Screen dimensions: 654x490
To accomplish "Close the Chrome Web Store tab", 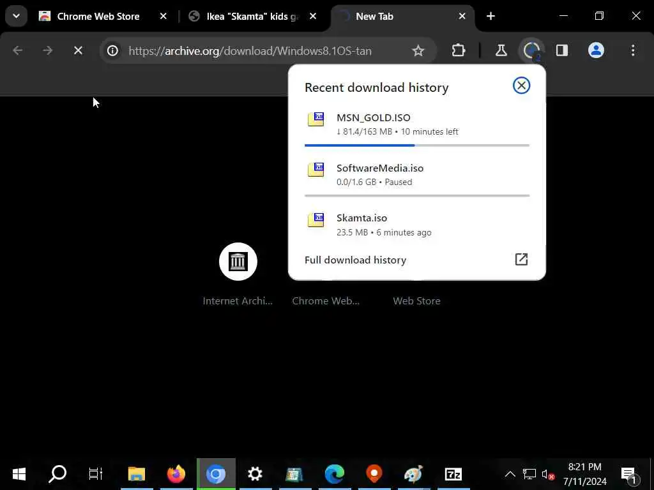I will [x=163, y=16].
